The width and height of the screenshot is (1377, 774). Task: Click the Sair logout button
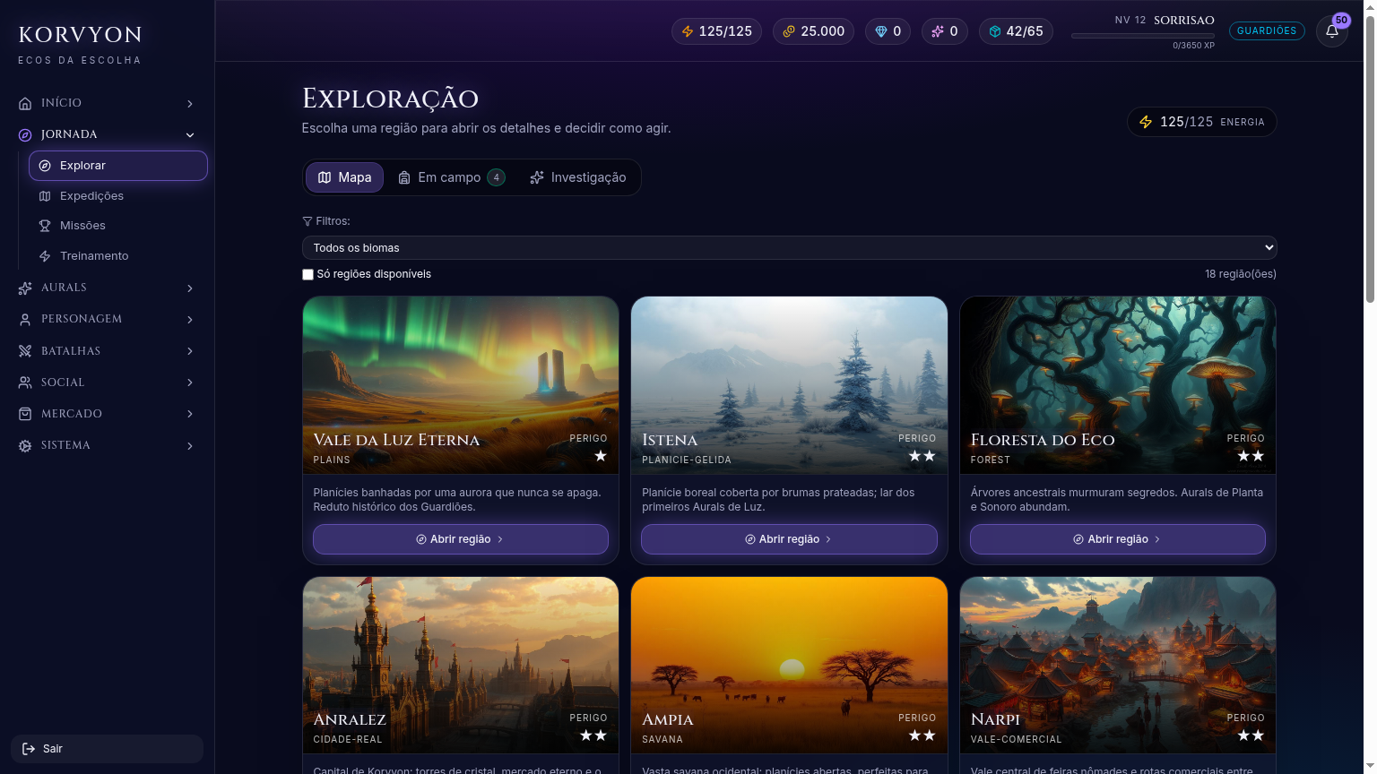[107, 749]
